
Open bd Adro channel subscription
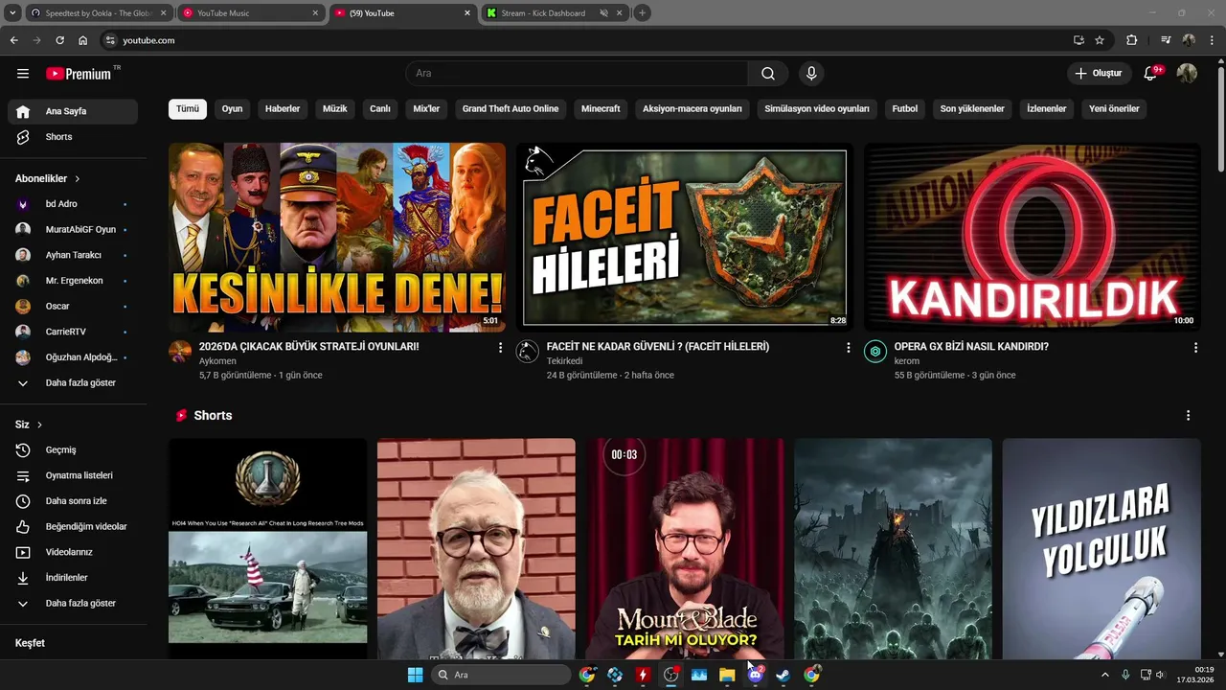pyautogui.click(x=73, y=204)
